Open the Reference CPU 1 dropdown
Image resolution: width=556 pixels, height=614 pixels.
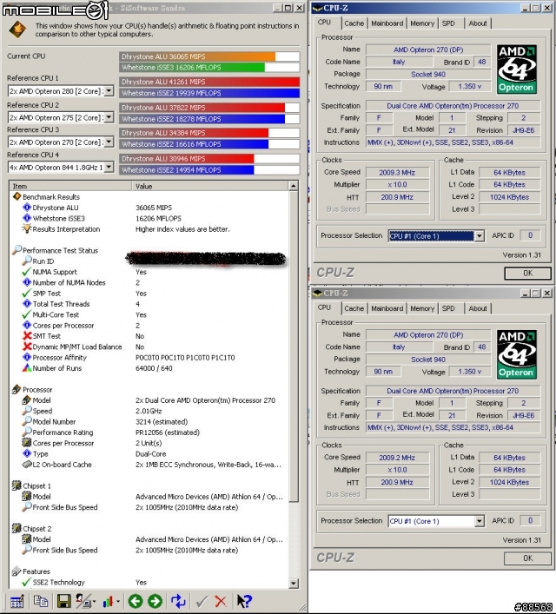click(x=109, y=91)
